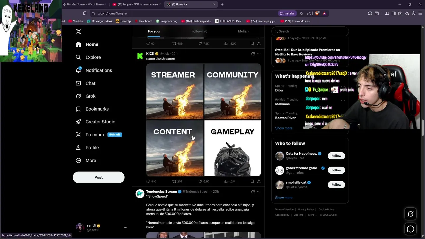The height and width of the screenshot is (239, 425).
Task: Open more options on Tendencias Stream post
Action: pos(259,192)
